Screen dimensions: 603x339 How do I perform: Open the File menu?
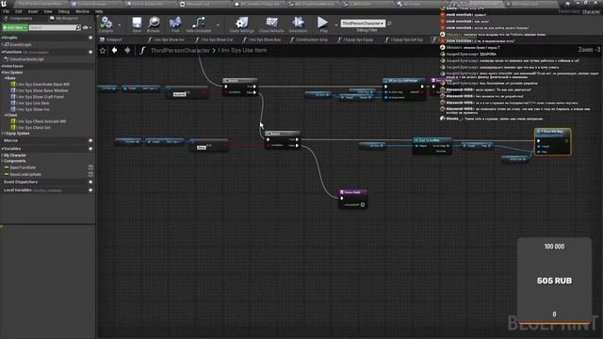[6, 11]
